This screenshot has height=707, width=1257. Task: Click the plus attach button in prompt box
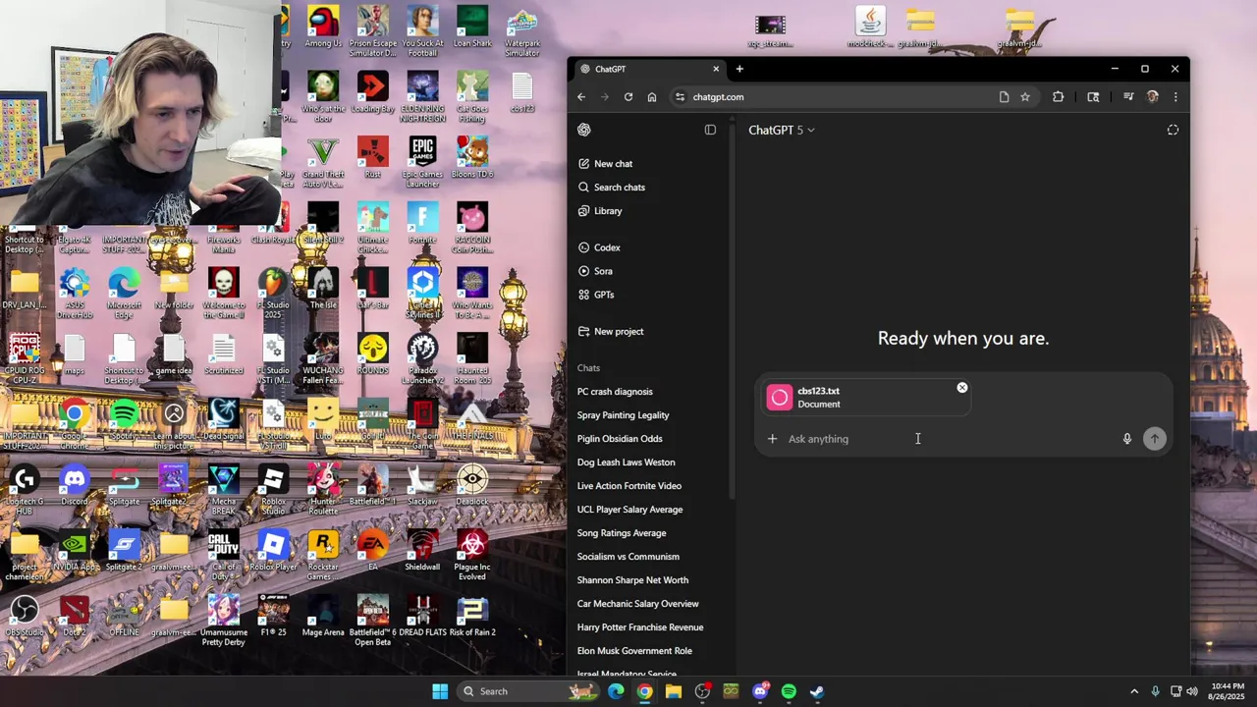(x=772, y=439)
